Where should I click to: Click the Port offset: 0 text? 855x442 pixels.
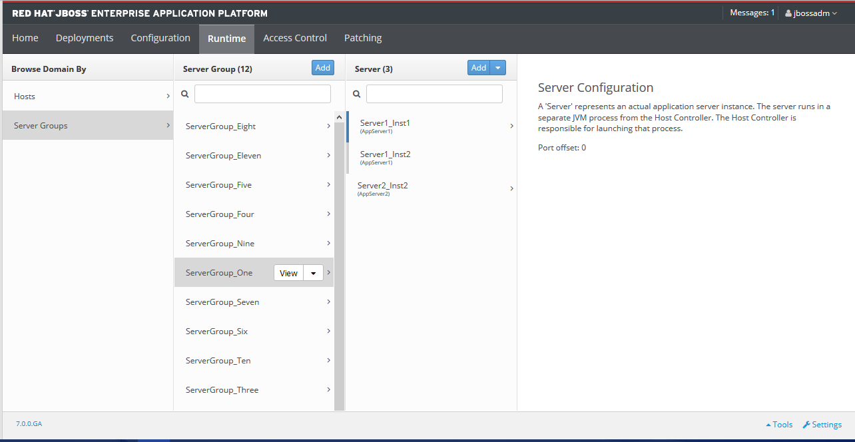pos(562,148)
